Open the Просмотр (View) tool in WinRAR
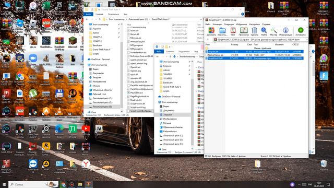 (244, 31)
